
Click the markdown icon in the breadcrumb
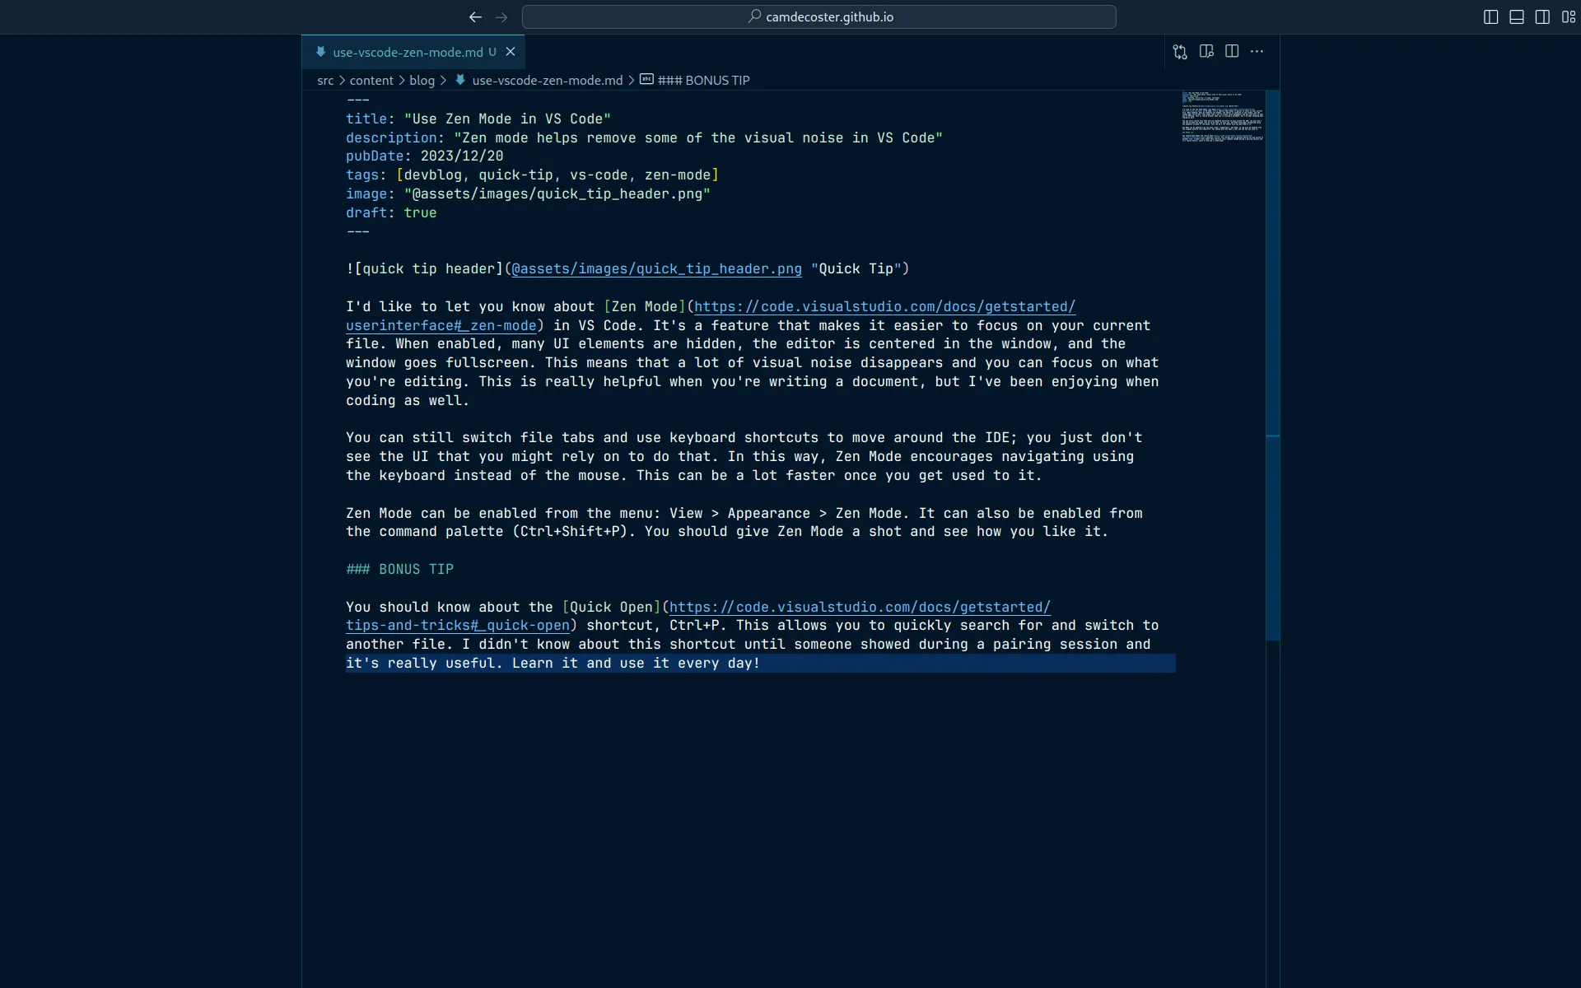(460, 80)
